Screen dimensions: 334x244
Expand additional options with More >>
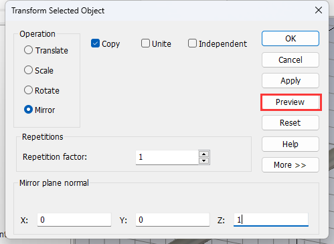[290, 165]
